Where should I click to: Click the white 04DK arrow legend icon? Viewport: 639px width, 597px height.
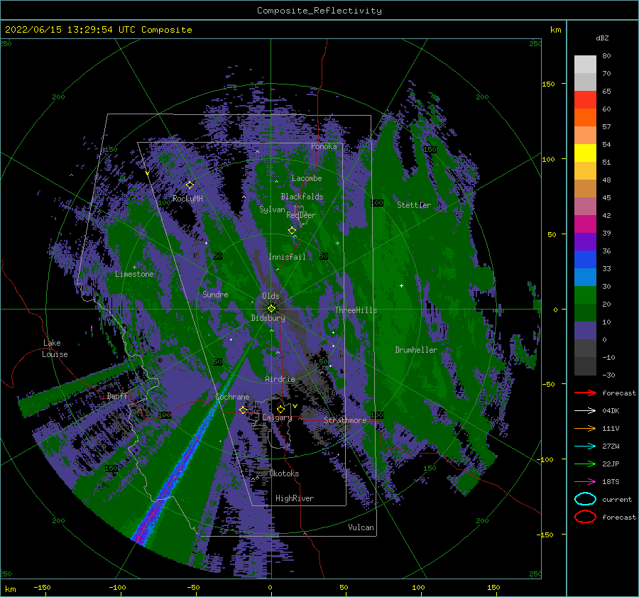point(585,410)
